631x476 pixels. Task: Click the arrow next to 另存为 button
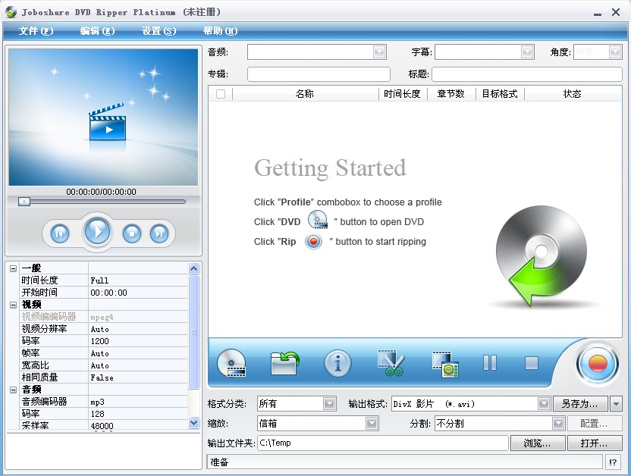tap(616, 404)
